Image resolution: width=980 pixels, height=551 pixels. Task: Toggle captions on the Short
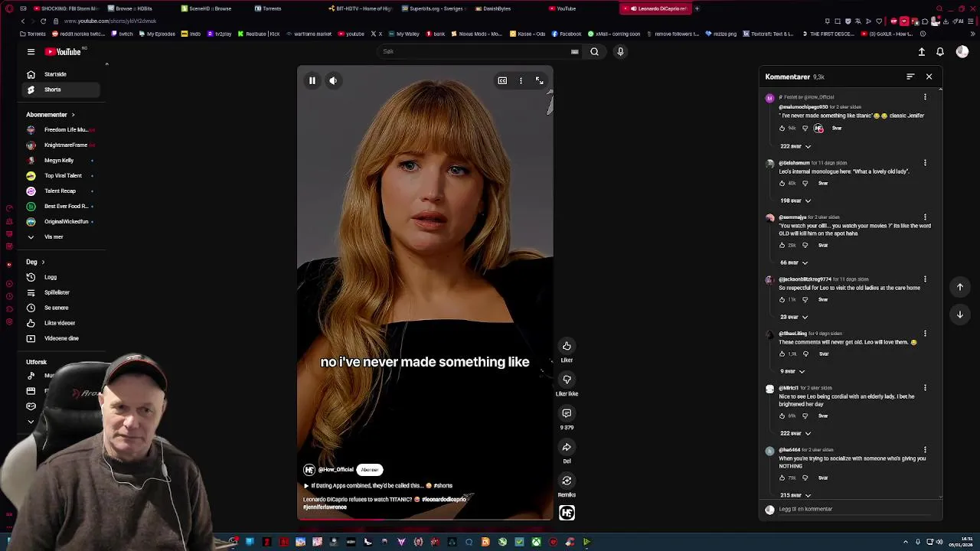tap(502, 80)
